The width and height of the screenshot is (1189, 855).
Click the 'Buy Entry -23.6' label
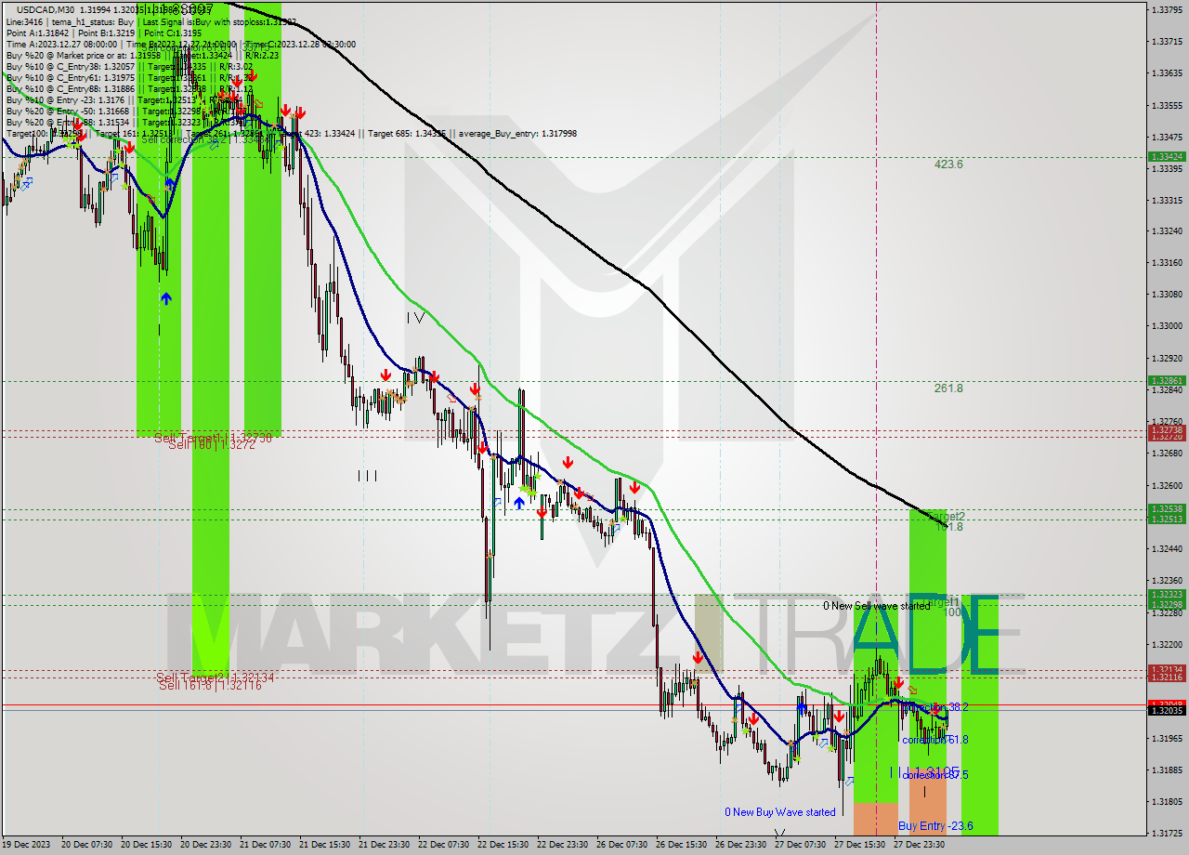[935, 826]
